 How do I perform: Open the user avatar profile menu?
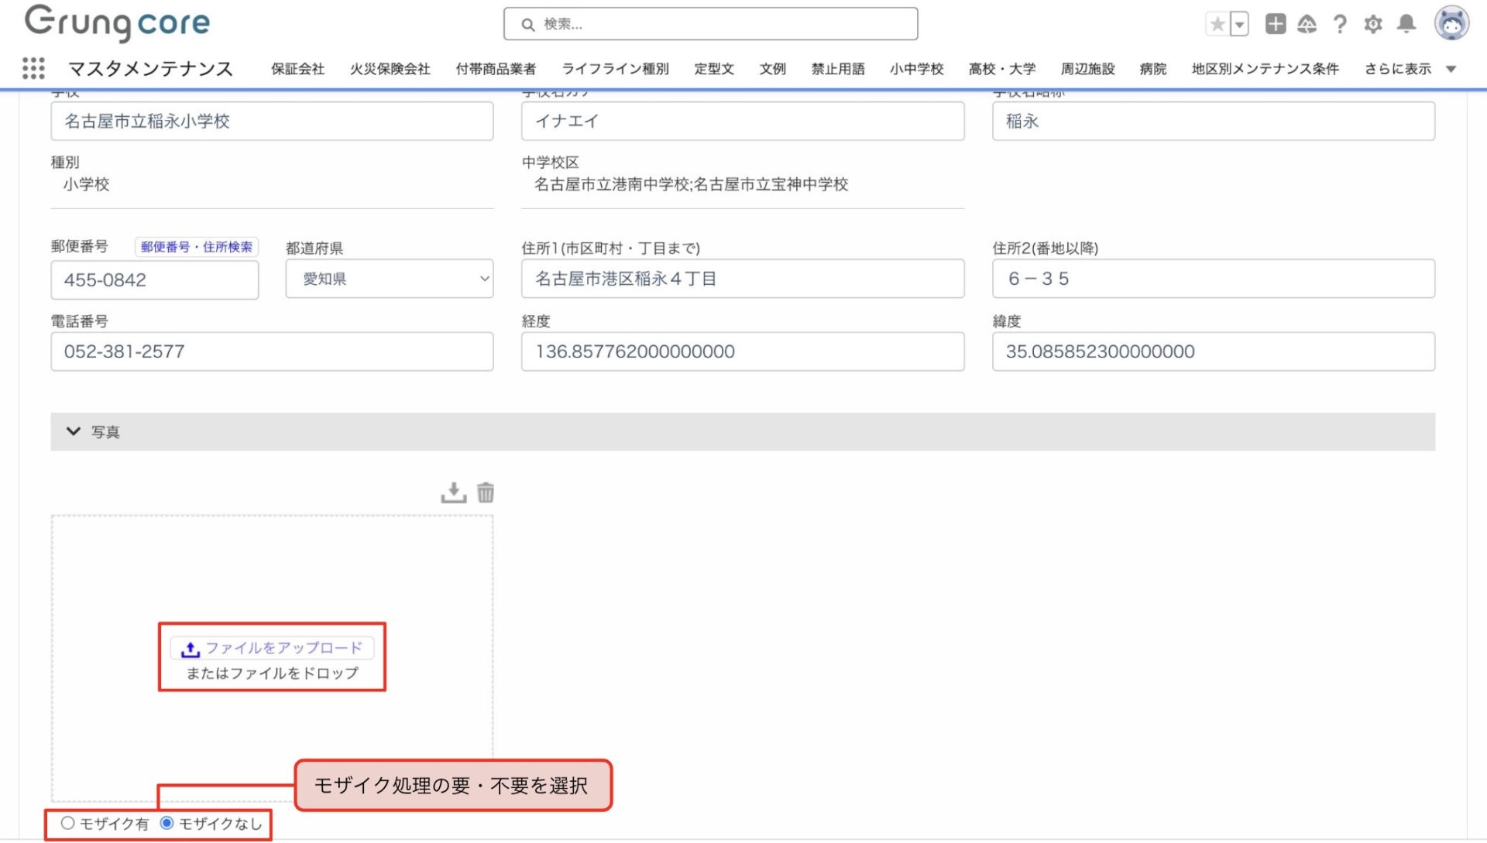[1451, 23]
